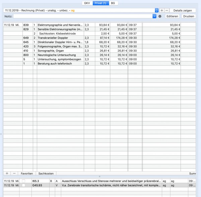Select the Sonographie, Organ row
The height and width of the screenshot is (197, 201).
(x=99, y=51)
